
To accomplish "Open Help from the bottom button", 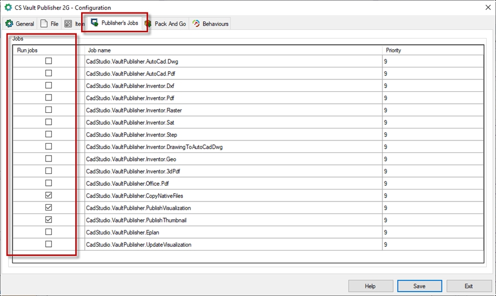I will click(371, 286).
